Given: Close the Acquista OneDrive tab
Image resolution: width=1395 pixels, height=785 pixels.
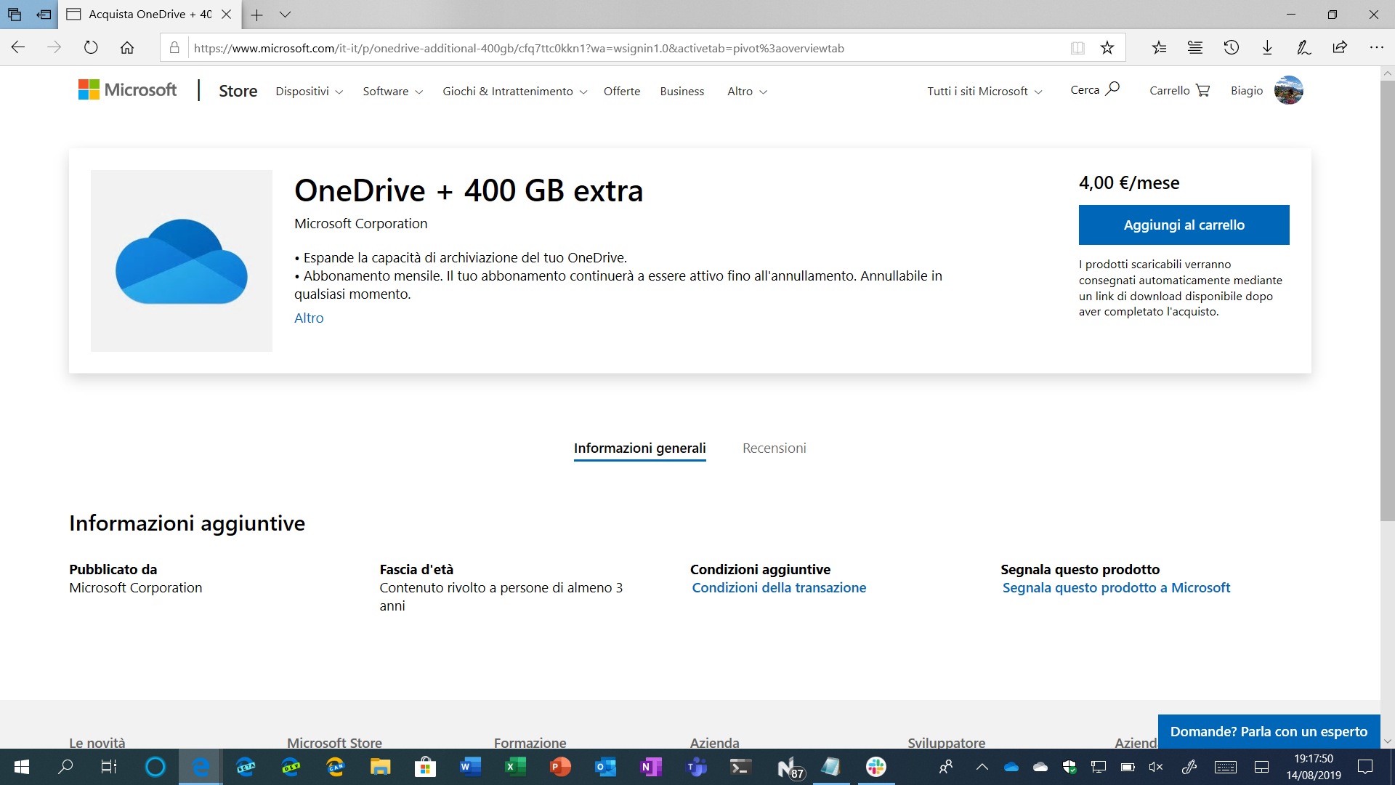Looking at the screenshot, I should tap(227, 15).
